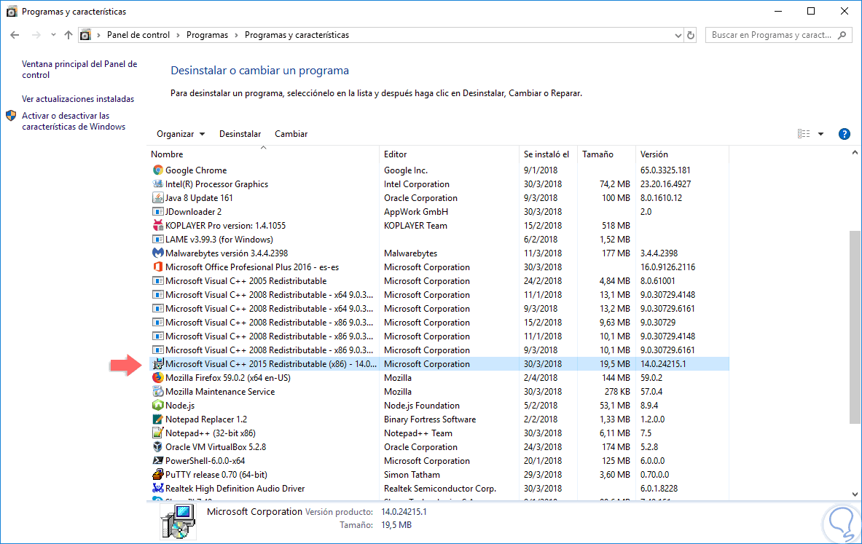The width and height of the screenshot is (862, 544).
Task: Click the Mozilla Maintenance Service icon
Action: coord(158,391)
